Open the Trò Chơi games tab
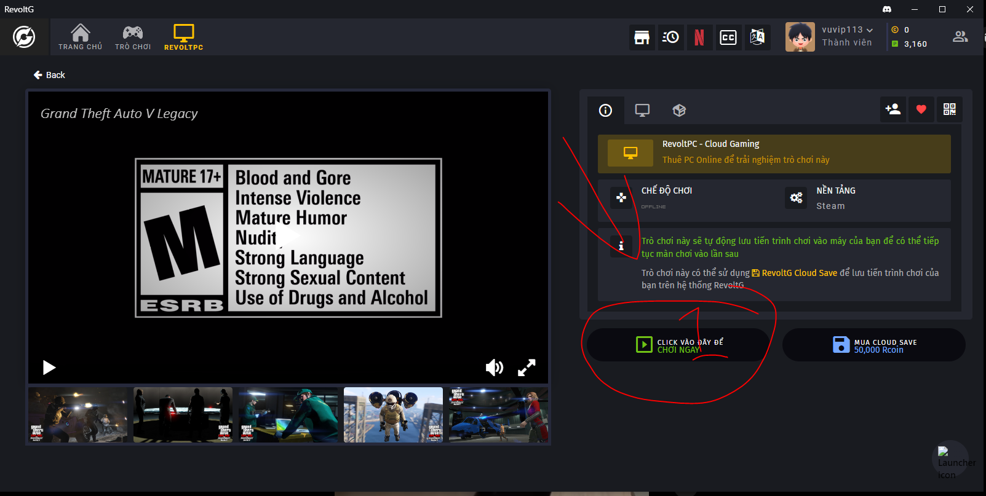 (133, 37)
